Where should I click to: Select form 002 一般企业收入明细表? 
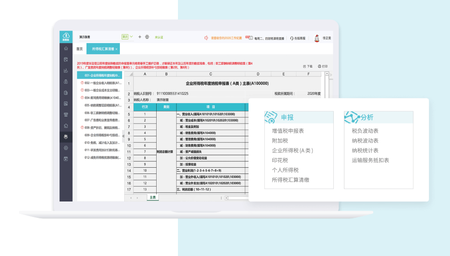103,83
